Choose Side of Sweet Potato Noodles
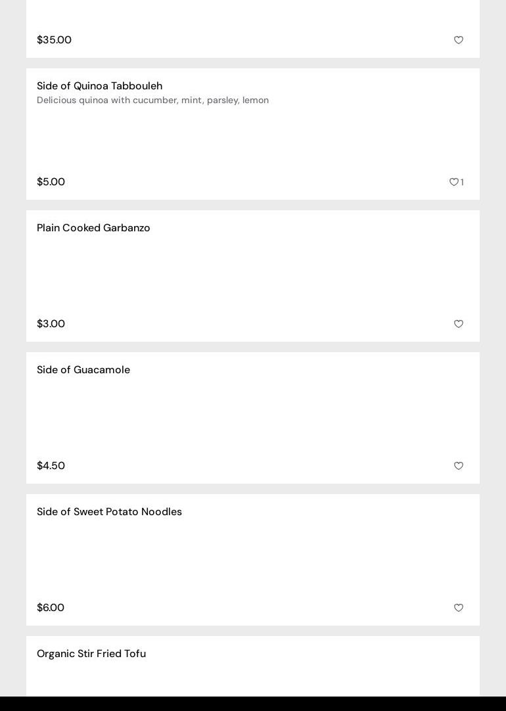 pyautogui.click(x=109, y=512)
